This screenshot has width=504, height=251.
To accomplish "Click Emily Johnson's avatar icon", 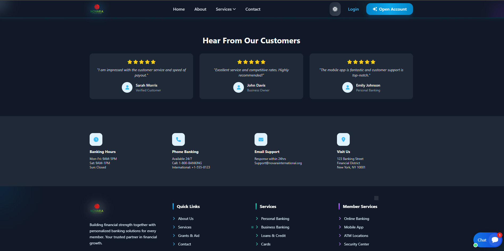I will click(347, 87).
